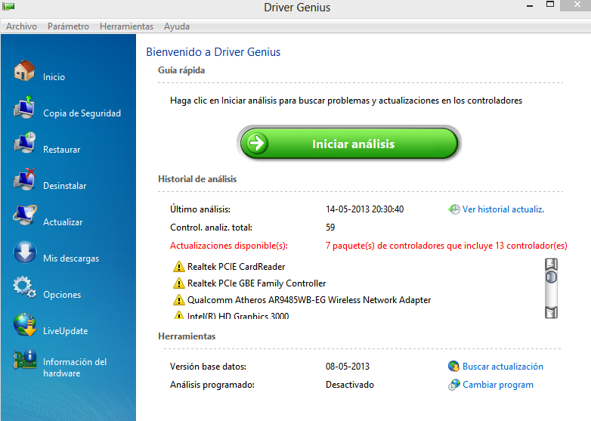Screen dimensions: 591x421
Task: Open Copia de Seguridad backup icon
Action: pos(24,107)
